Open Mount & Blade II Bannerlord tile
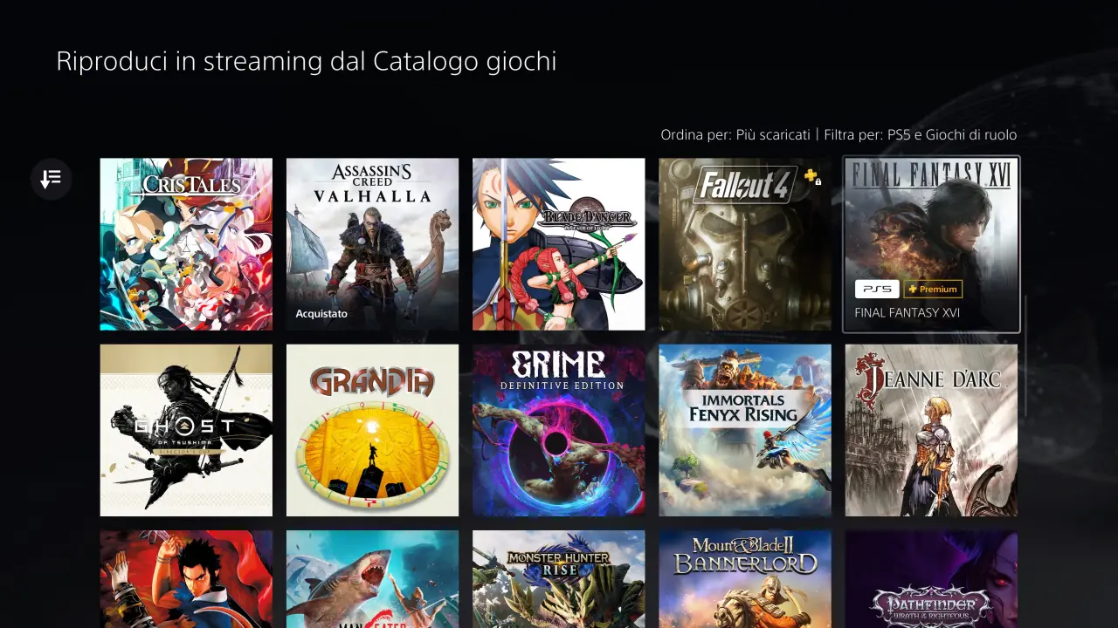 tap(745, 579)
